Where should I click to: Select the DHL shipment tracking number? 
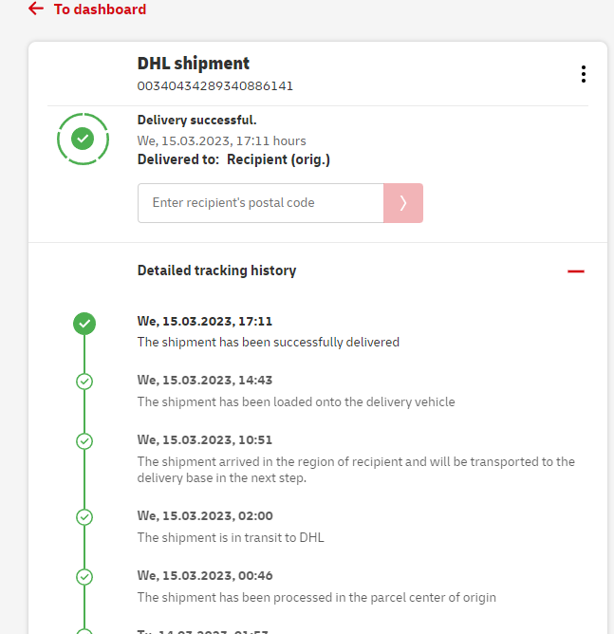click(215, 86)
